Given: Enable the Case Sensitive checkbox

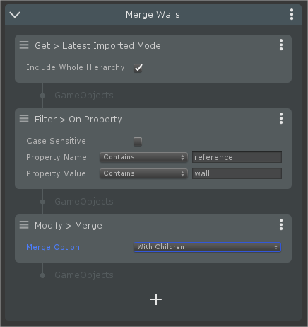Looking at the screenshot, I should [x=138, y=142].
